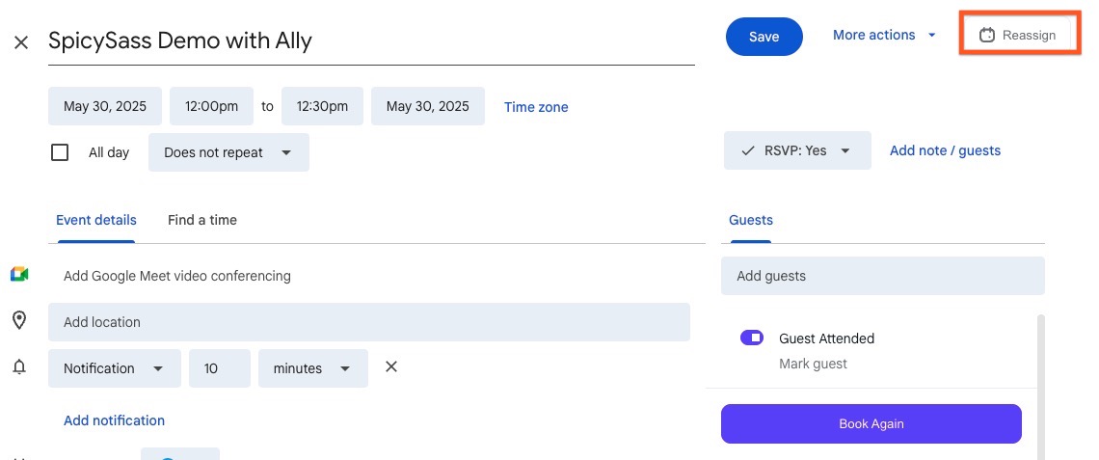Close the event editor with X icon
This screenshot has width=1099, height=460.
tap(21, 42)
